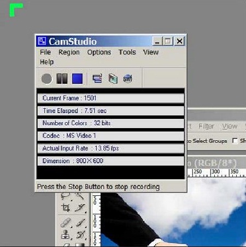The image size is (246, 247).
Task: Open the CamStudio Tools menu
Action: click(127, 52)
